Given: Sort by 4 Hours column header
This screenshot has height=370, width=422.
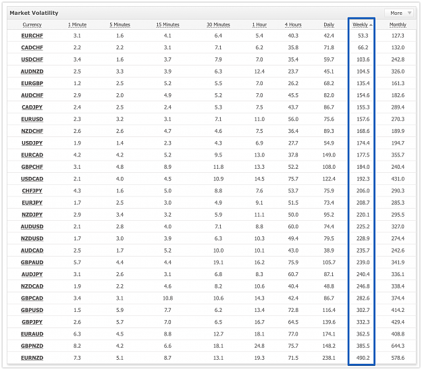Looking at the screenshot, I should (293, 25).
